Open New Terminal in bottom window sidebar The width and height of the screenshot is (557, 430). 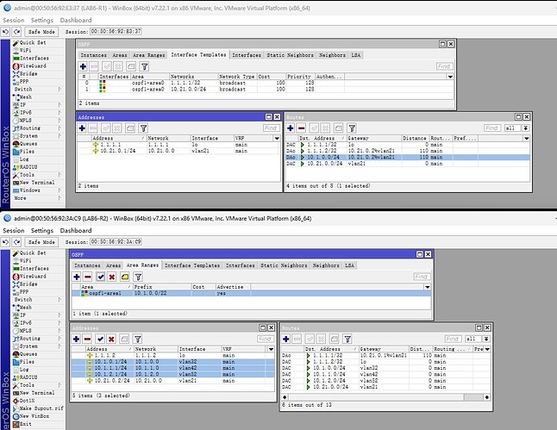point(34,393)
